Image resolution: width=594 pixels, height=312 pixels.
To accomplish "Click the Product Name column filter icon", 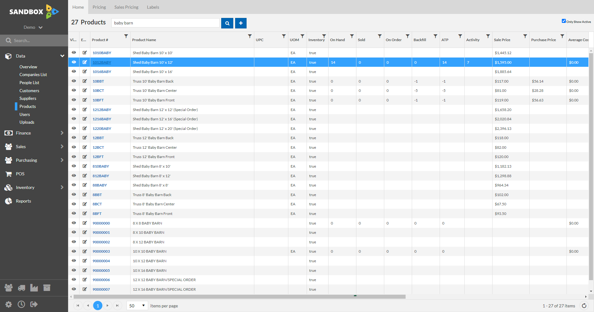I will click(x=250, y=36).
